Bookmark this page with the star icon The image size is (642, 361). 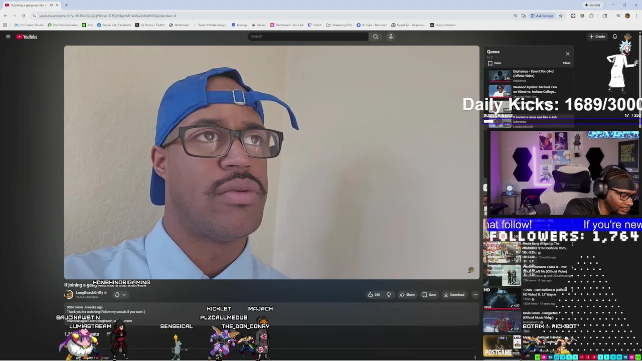pos(561,16)
